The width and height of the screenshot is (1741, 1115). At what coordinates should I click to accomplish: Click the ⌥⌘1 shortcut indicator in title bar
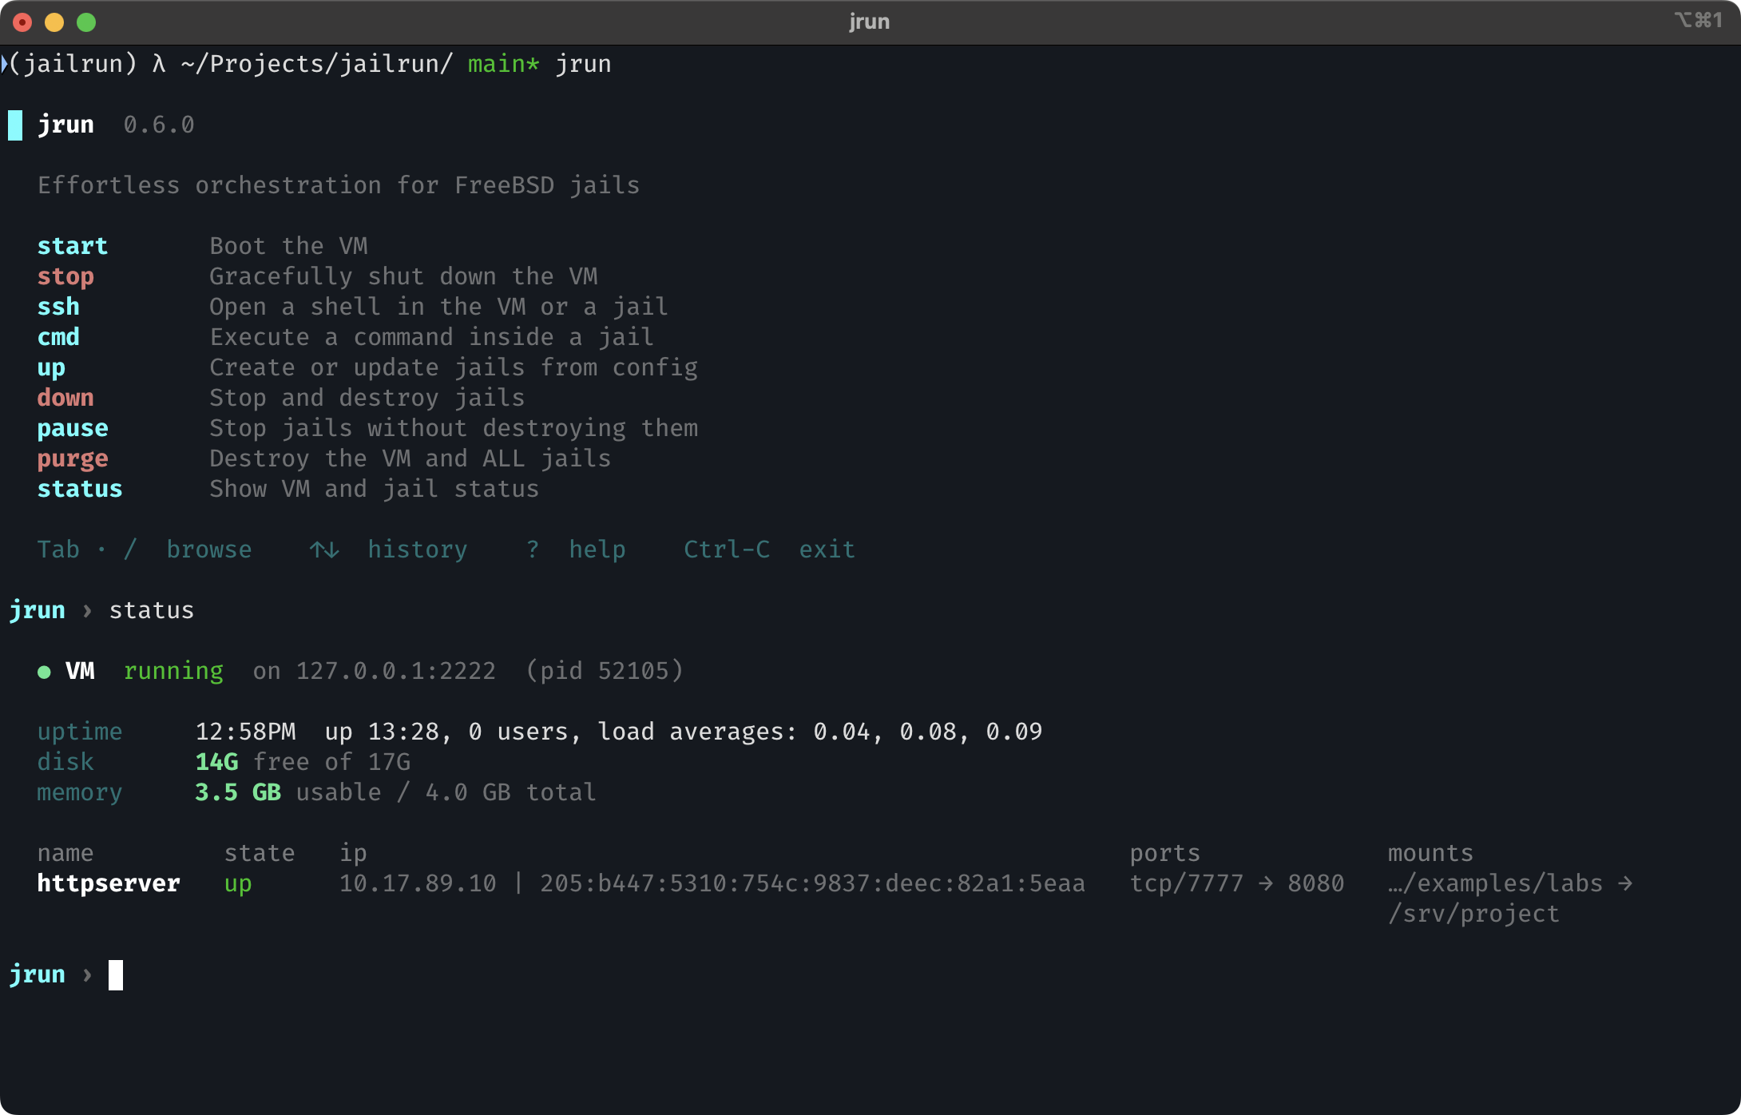coord(1699,20)
